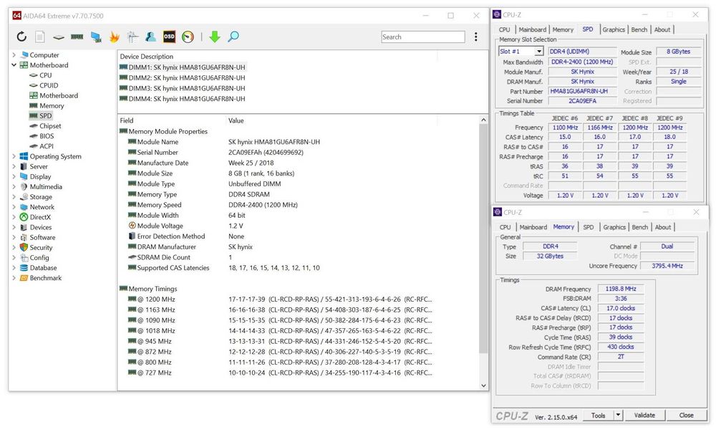The image size is (716, 432).
Task: Expand the Operating System tree node
Action: [14, 156]
